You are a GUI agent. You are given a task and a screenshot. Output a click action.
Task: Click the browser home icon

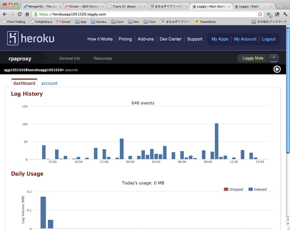pyautogui.click(x=27, y=14)
